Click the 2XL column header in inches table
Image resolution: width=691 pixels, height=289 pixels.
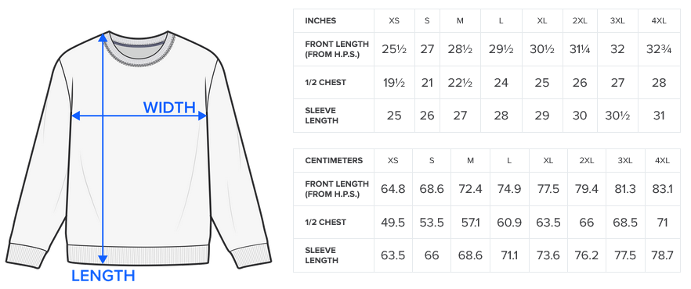click(x=580, y=20)
